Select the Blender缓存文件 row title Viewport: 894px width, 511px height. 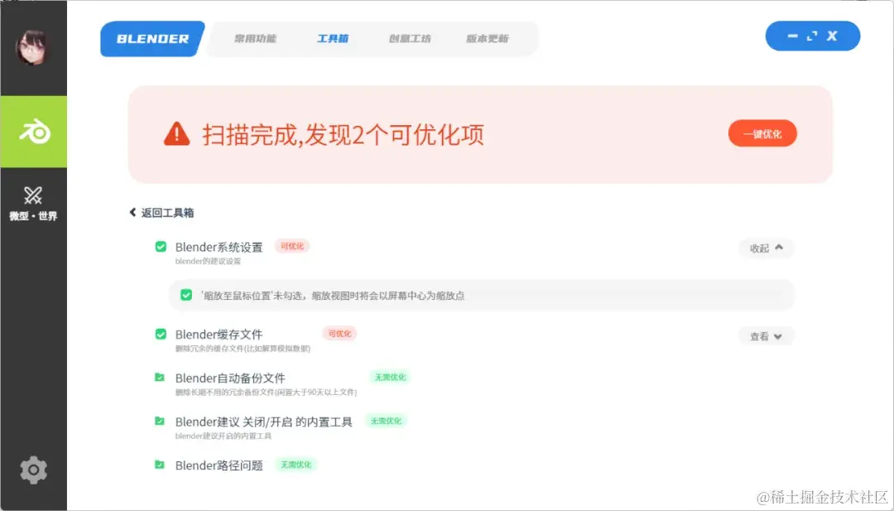[219, 335]
